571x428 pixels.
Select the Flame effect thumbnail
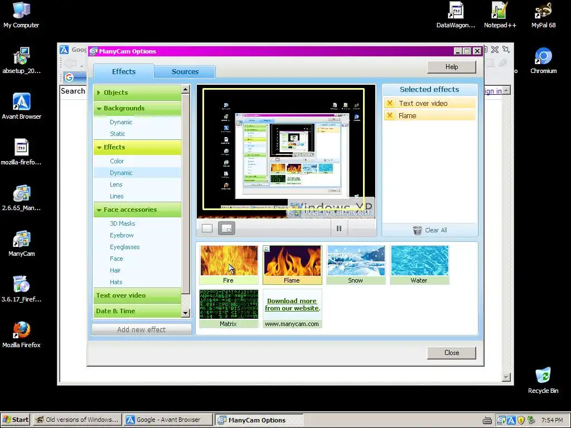coord(292,265)
